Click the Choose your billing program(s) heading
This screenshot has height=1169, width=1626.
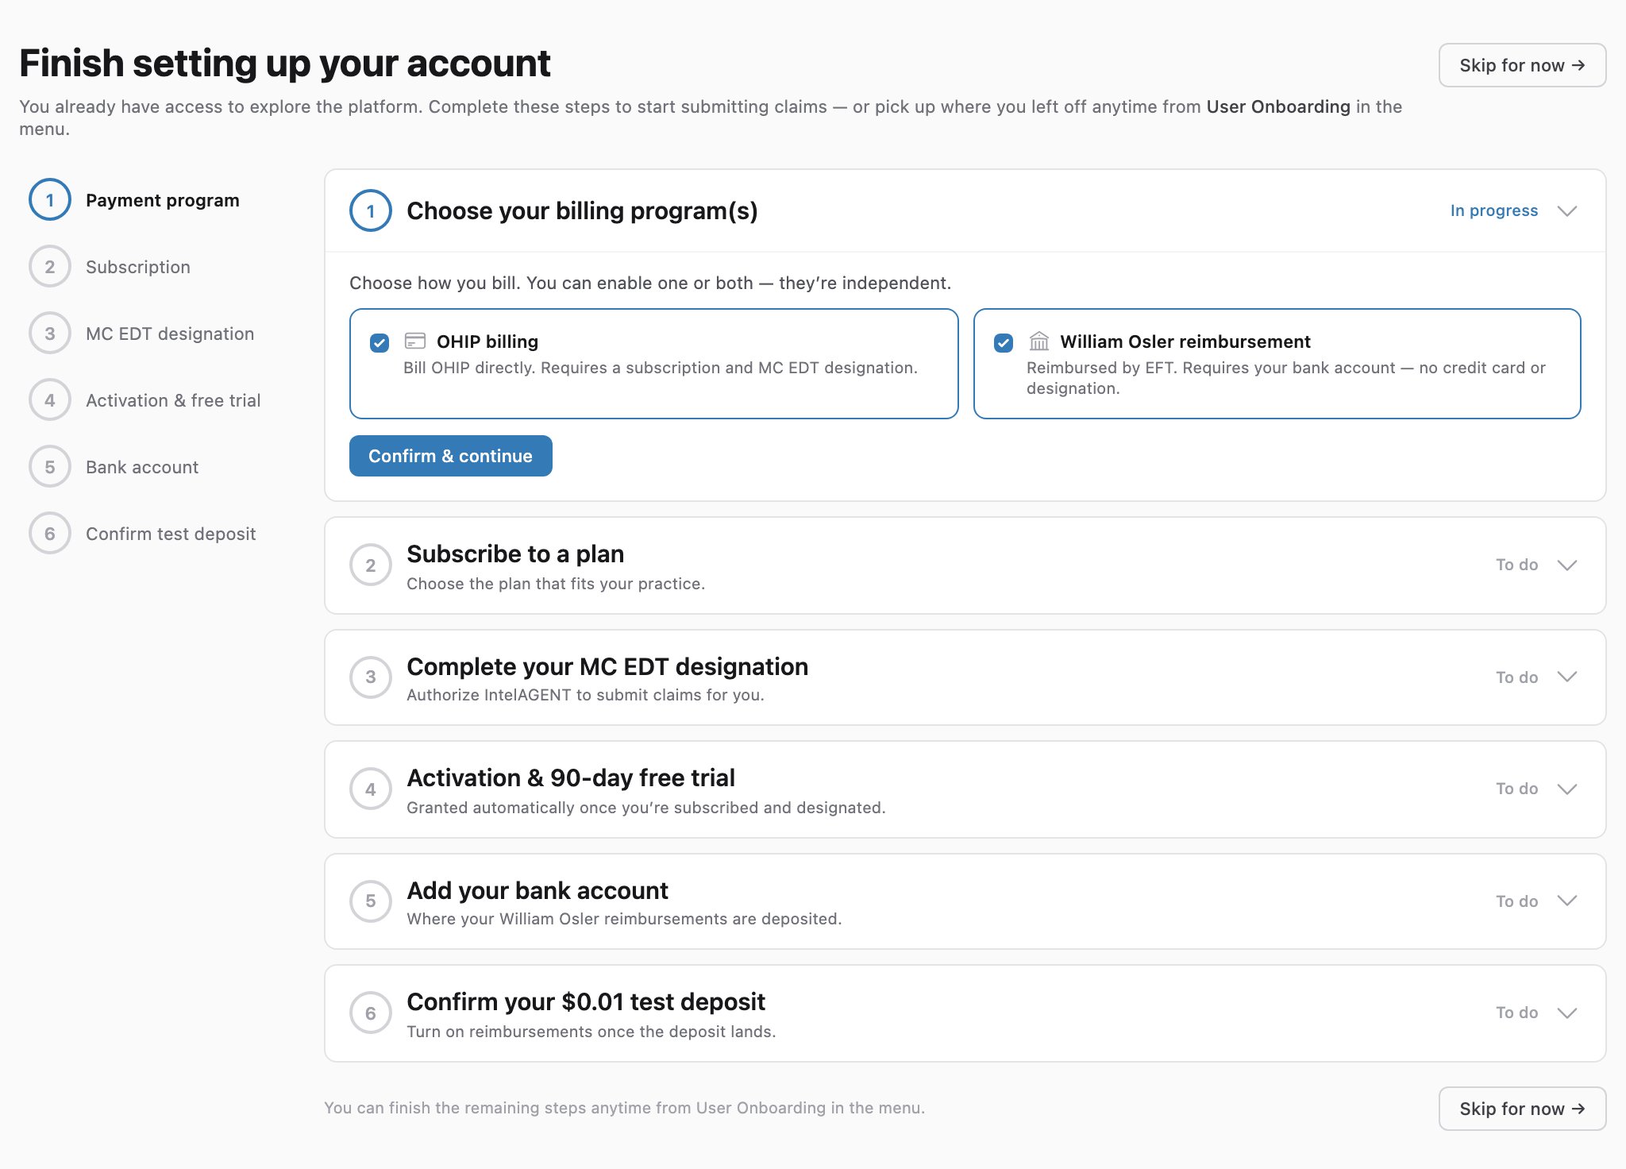582,211
